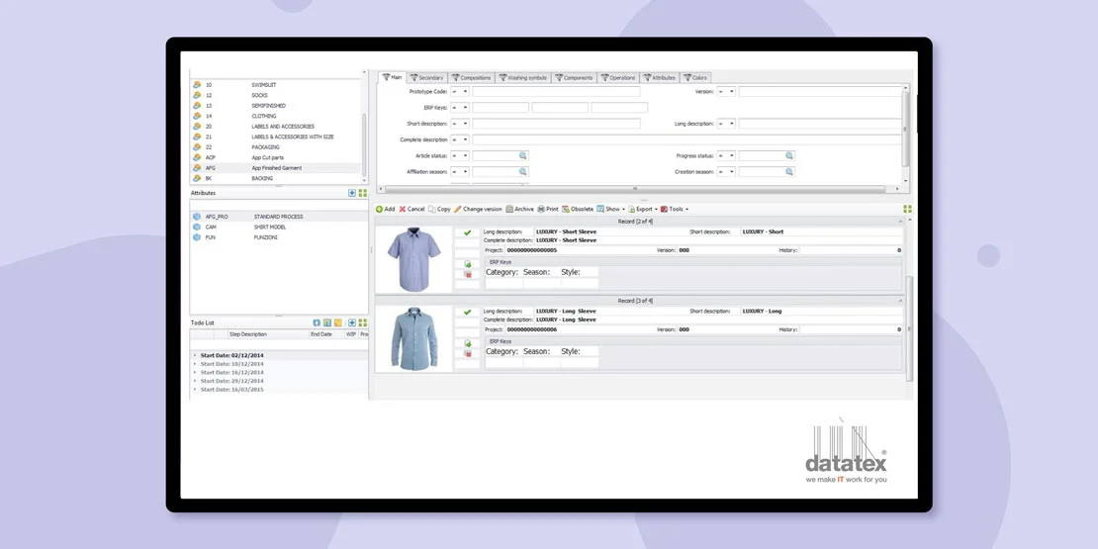Click the Prototype Code input field

tap(556, 92)
